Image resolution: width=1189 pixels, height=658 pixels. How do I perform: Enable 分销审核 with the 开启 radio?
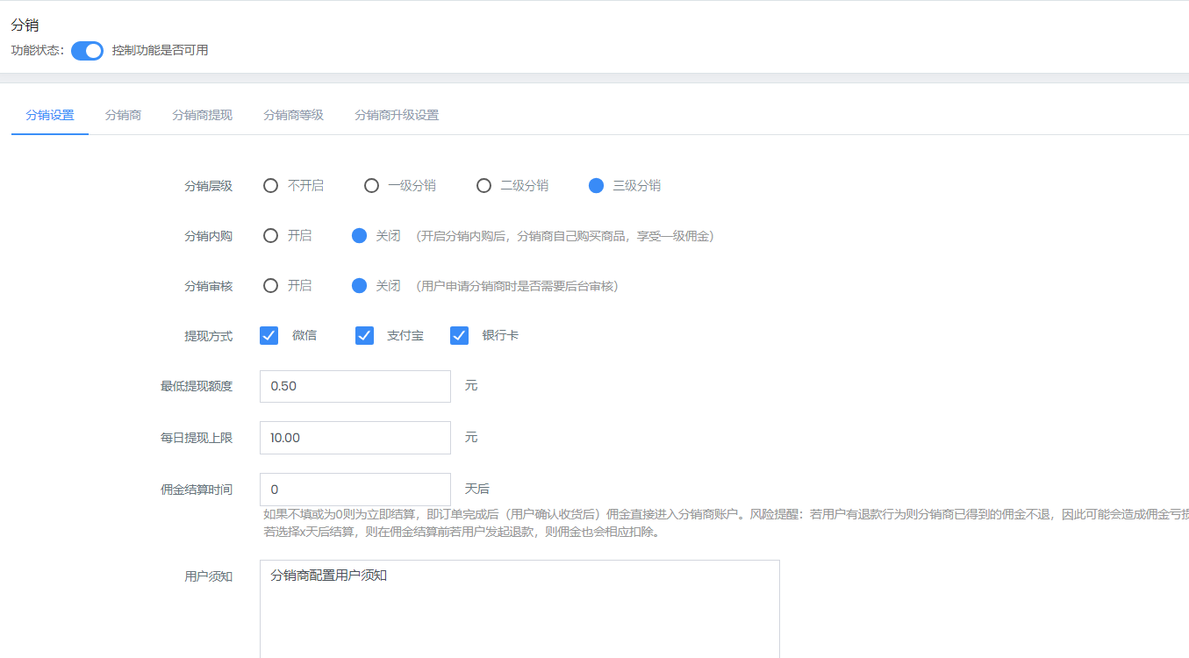coord(271,286)
